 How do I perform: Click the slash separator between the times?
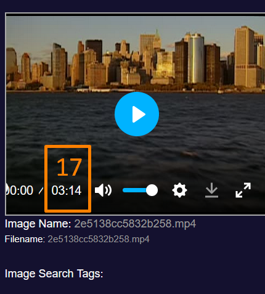tap(41, 190)
